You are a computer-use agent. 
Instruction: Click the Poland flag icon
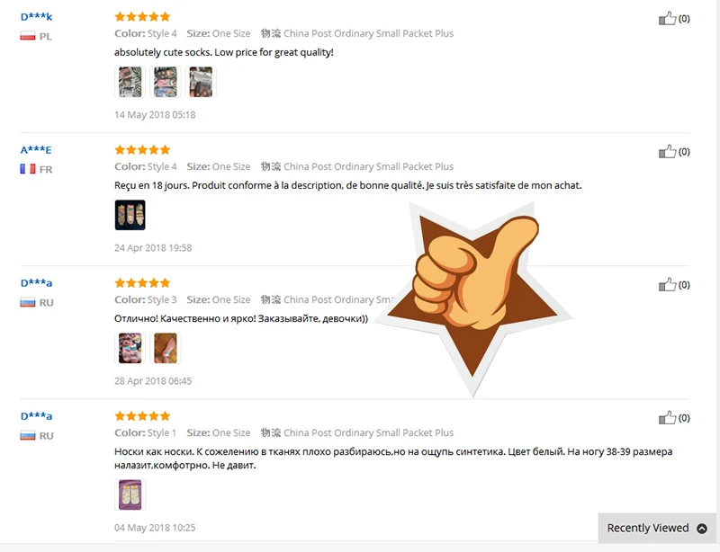(x=28, y=36)
